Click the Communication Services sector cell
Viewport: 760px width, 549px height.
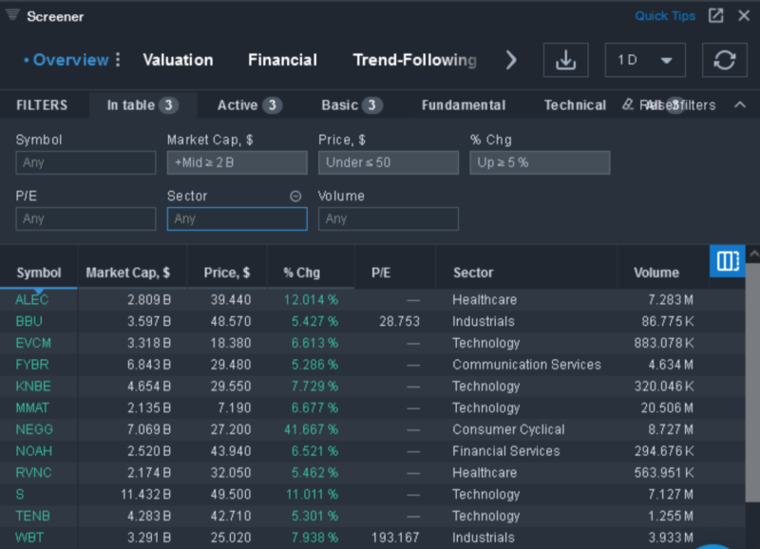[526, 365]
